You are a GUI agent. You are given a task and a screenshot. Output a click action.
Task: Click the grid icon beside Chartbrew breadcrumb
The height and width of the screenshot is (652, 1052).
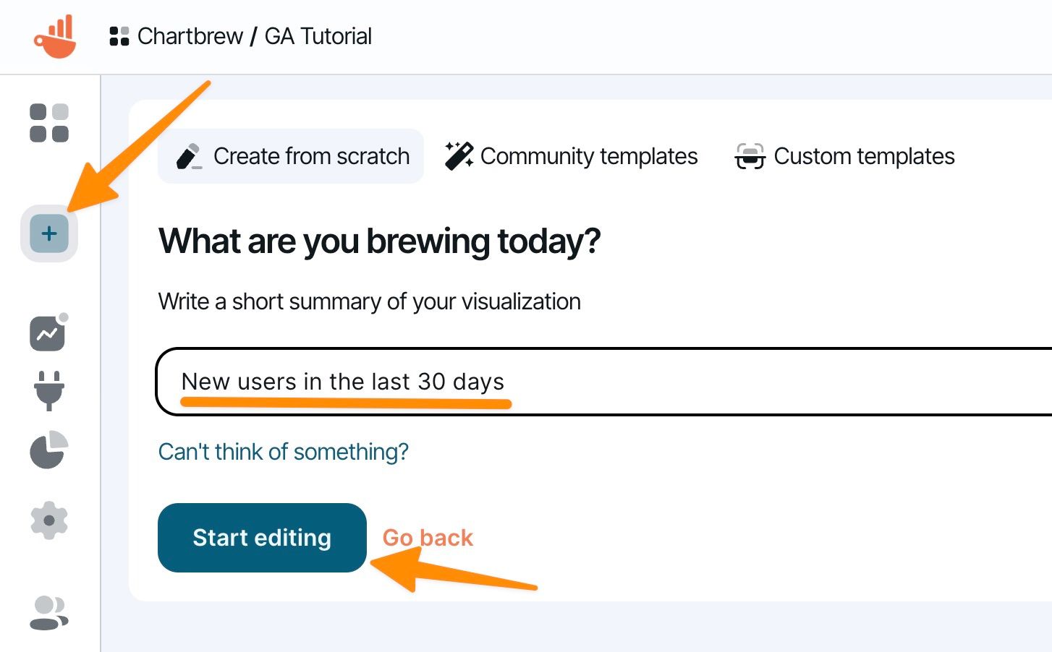[x=119, y=36]
